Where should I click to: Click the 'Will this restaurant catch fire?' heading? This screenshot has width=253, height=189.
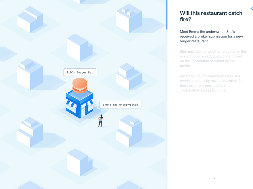tap(211, 16)
